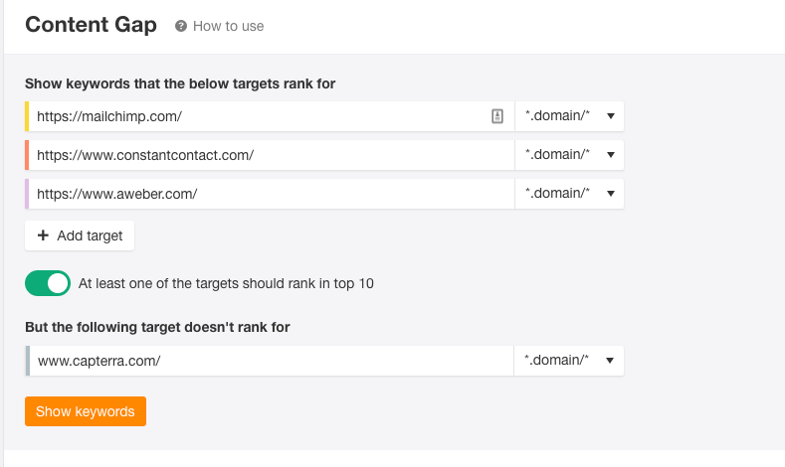Open the mailchimp *.domain/* mode dropdown
Viewport: 785px width, 467px height.
[x=569, y=116]
